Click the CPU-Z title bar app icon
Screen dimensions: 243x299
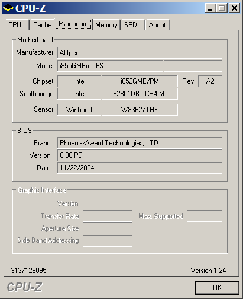coord(8,8)
